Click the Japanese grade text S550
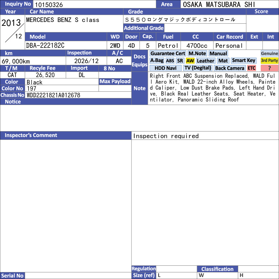 [x=180, y=20]
